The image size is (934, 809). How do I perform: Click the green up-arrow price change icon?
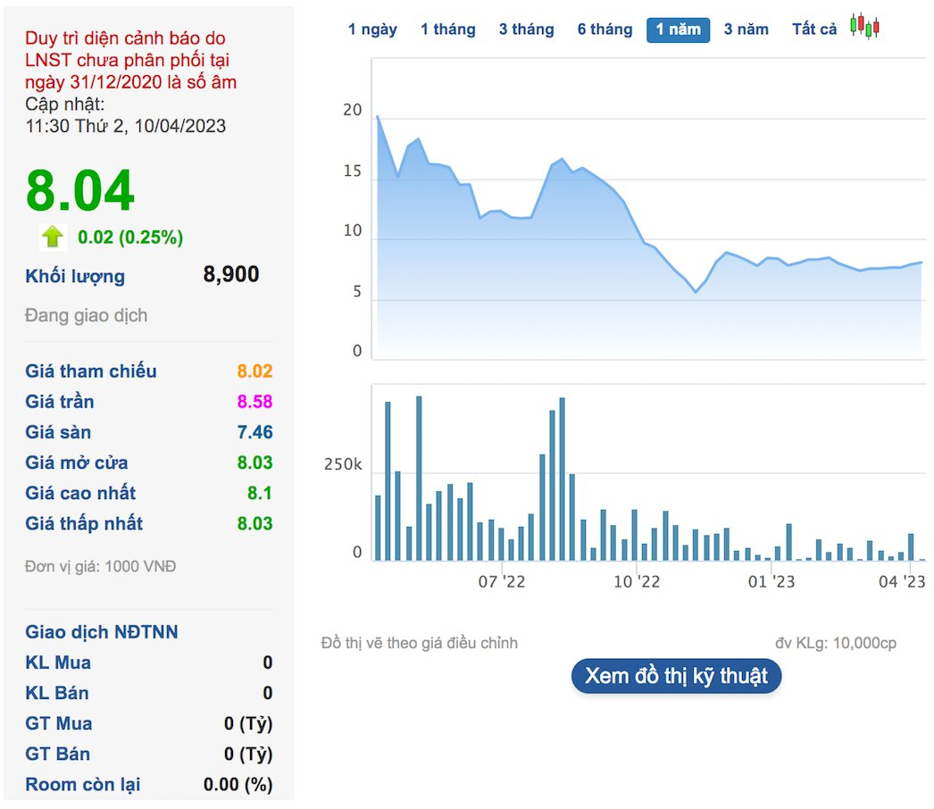pyautogui.click(x=53, y=237)
